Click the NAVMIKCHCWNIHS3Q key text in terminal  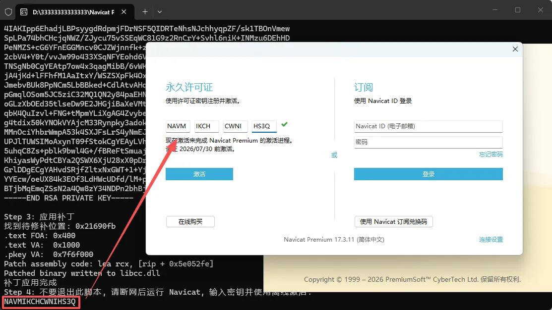40,302
